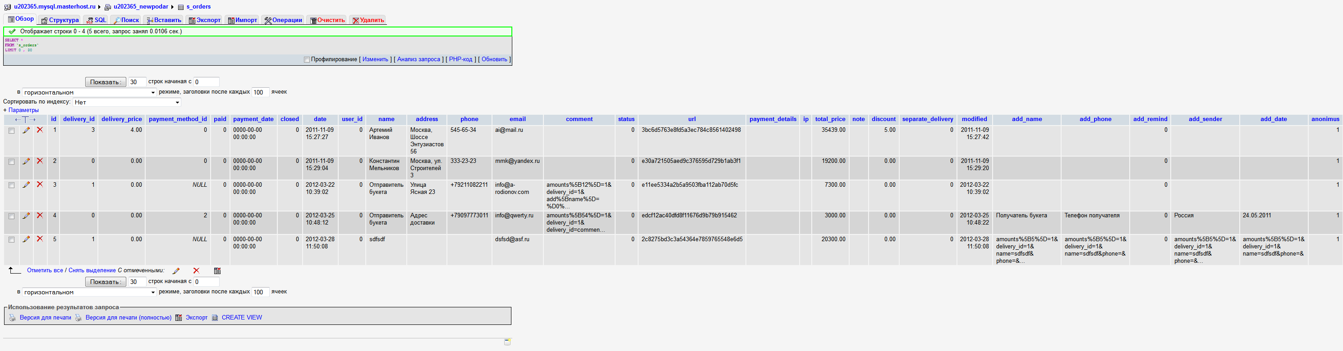1343x351 pixels.
Task: Click Отметить все link
Action: [x=45, y=270]
